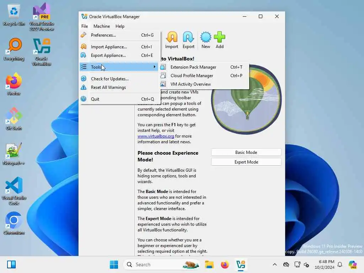Quit VirtualBox via the File menu

120,99
